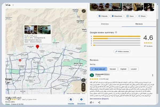Open the 8+ Photos thumbnail

coord(106,7)
